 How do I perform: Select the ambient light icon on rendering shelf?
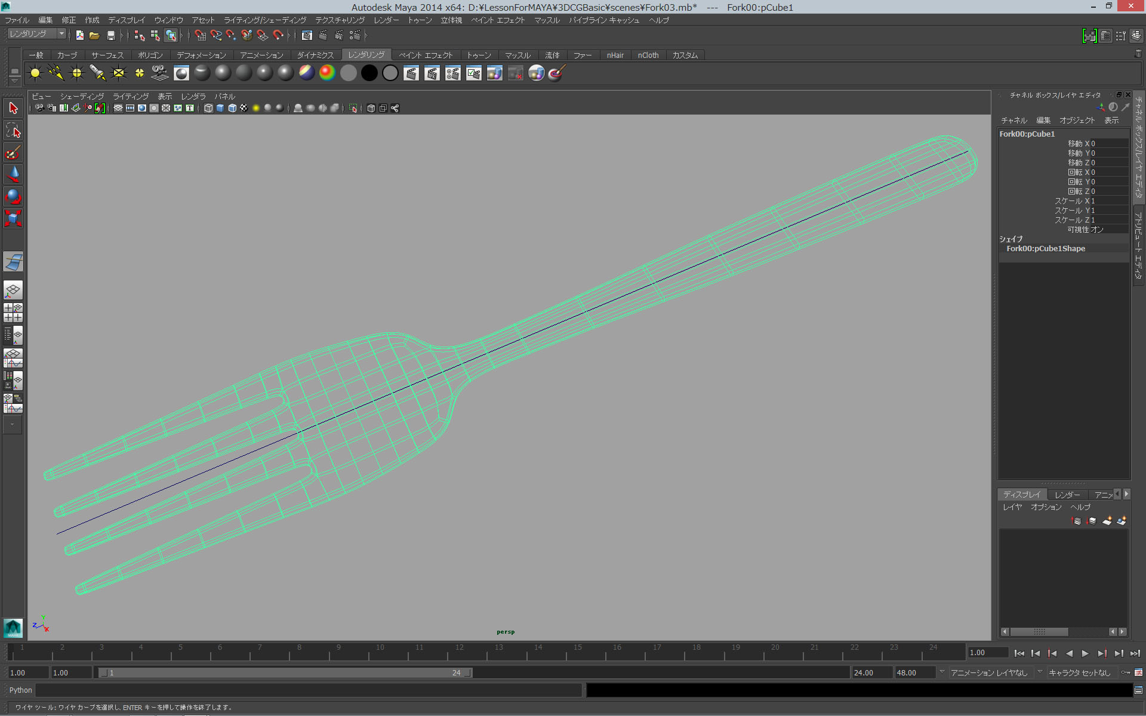coord(35,73)
